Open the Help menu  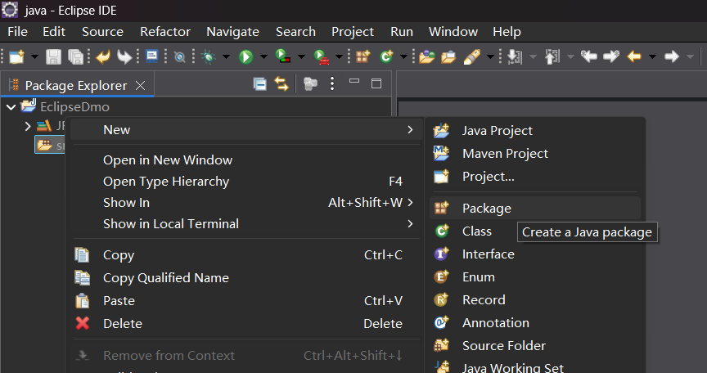pyautogui.click(x=507, y=32)
